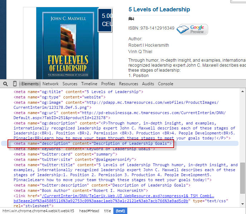The height and width of the screenshot is (214, 246).
Task: Click the 'Author:' label
Action: click(x=135, y=39)
